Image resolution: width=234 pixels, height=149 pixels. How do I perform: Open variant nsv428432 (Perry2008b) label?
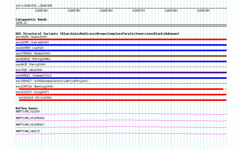(x=33, y=59)
